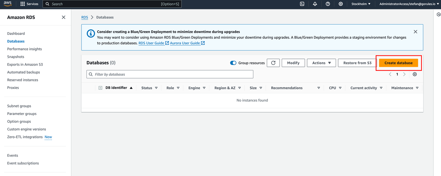
Task: Click the info icon in banner
Action: (x=91, y=33)
